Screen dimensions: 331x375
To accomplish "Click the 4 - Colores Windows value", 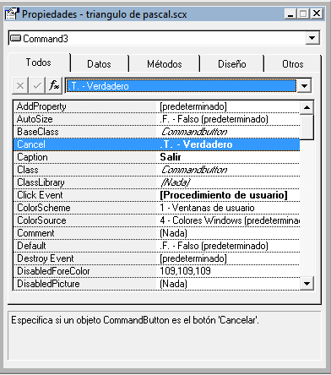I will point(230,220).
